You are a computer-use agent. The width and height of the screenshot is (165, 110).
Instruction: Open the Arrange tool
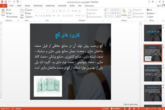[x=124, y=13]
